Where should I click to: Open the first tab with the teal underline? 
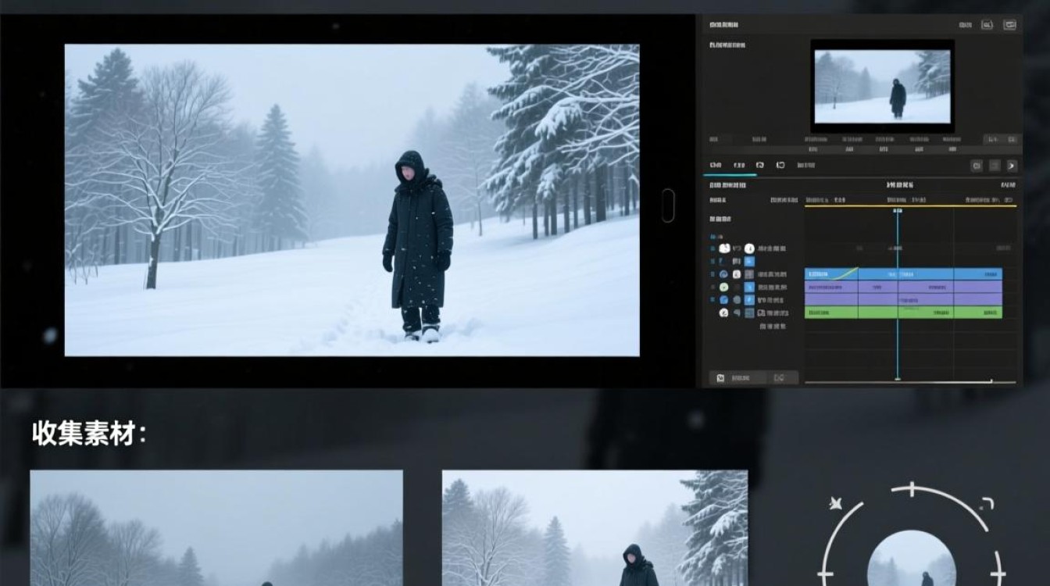(x=716, y=166)
